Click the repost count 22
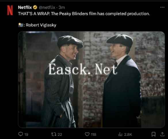 60,134
